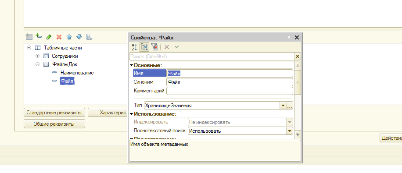Click the Тип value field ХранилищеЗначения
This screenshot has width=402, height=173.
[212, 106]
